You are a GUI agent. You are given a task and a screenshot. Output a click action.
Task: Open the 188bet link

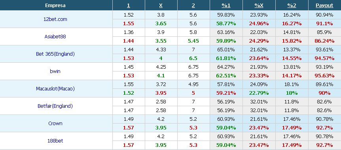click(x=55, y=141)
